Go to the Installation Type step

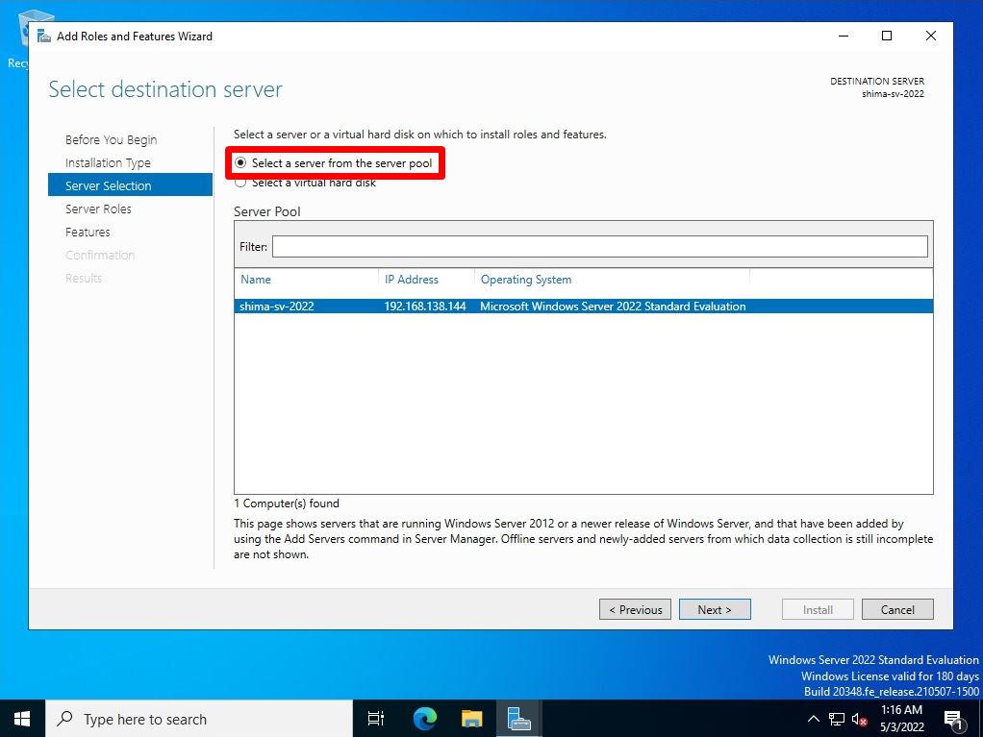coord(108,162)
